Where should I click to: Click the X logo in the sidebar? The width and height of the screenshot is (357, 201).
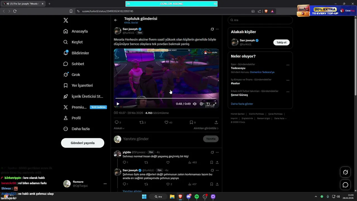pos(66,20)
